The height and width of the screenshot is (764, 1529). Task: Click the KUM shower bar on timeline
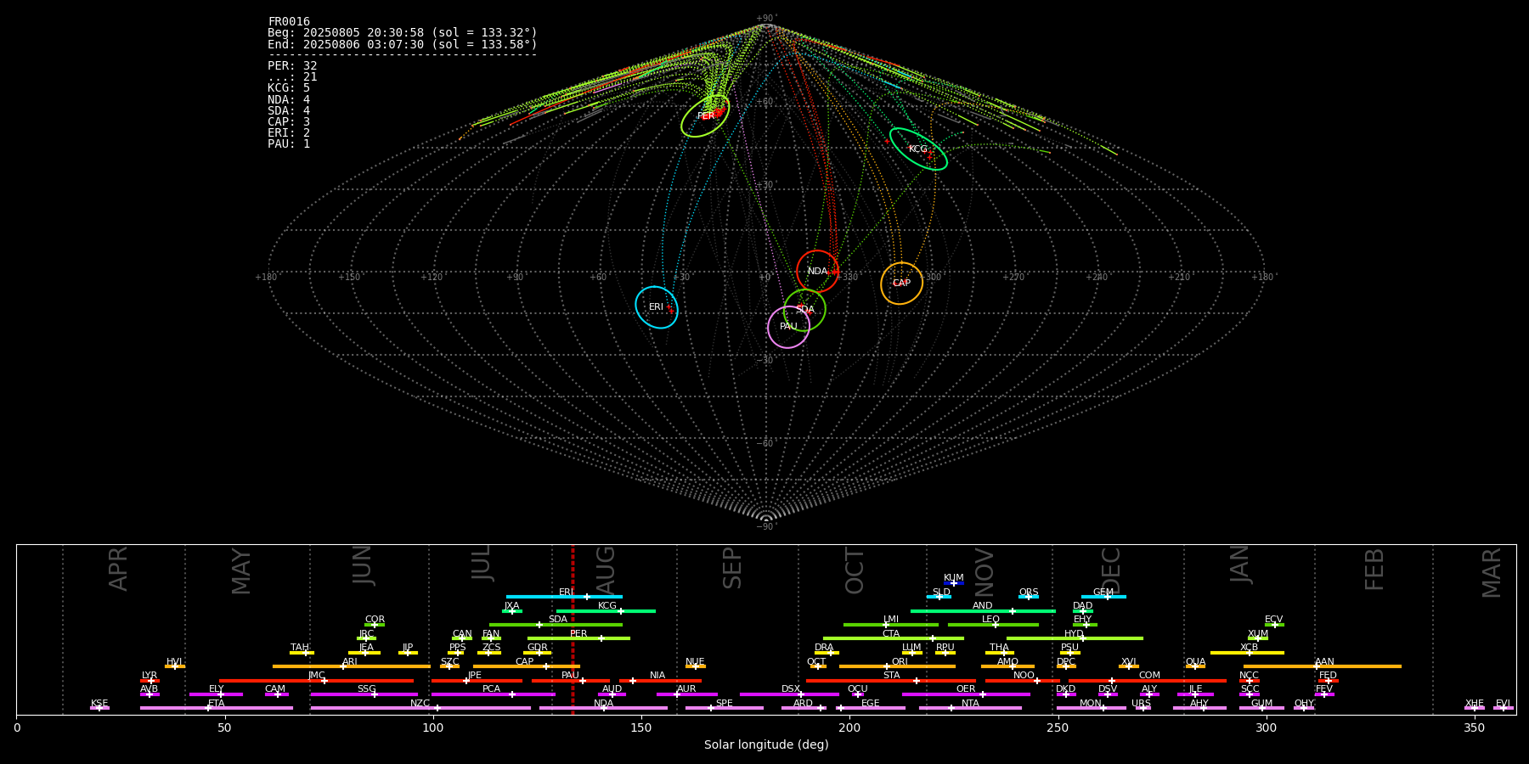(954, 583)
